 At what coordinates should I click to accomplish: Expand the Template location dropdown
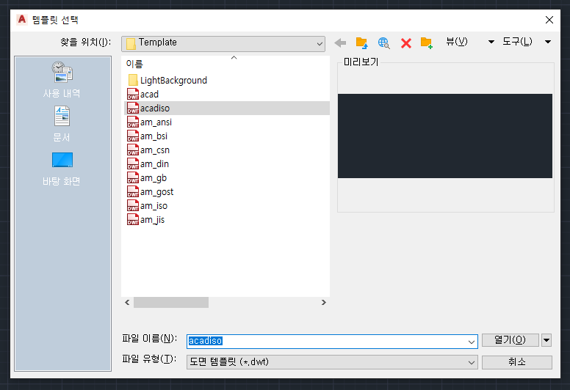(x=320, y=44)
